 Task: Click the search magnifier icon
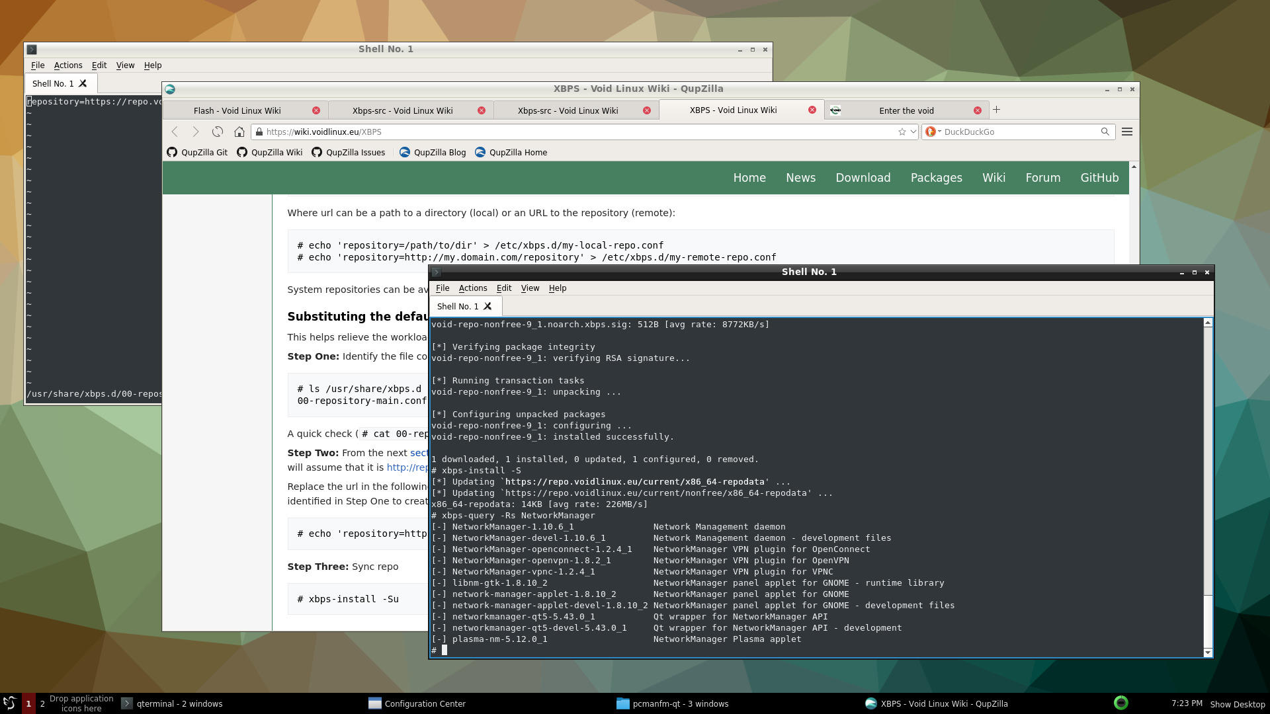[x=1105, y=132]
